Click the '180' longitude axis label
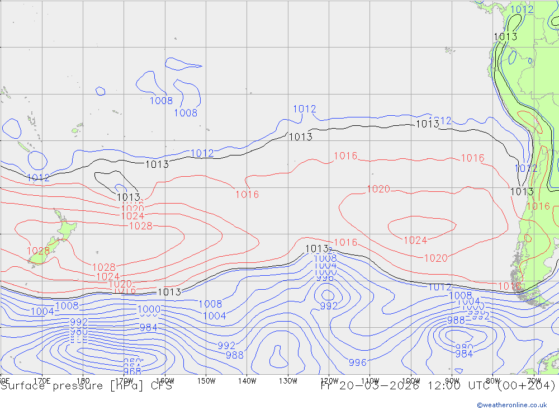This screenshot has width=559, height=410. (x=83, y=381)
